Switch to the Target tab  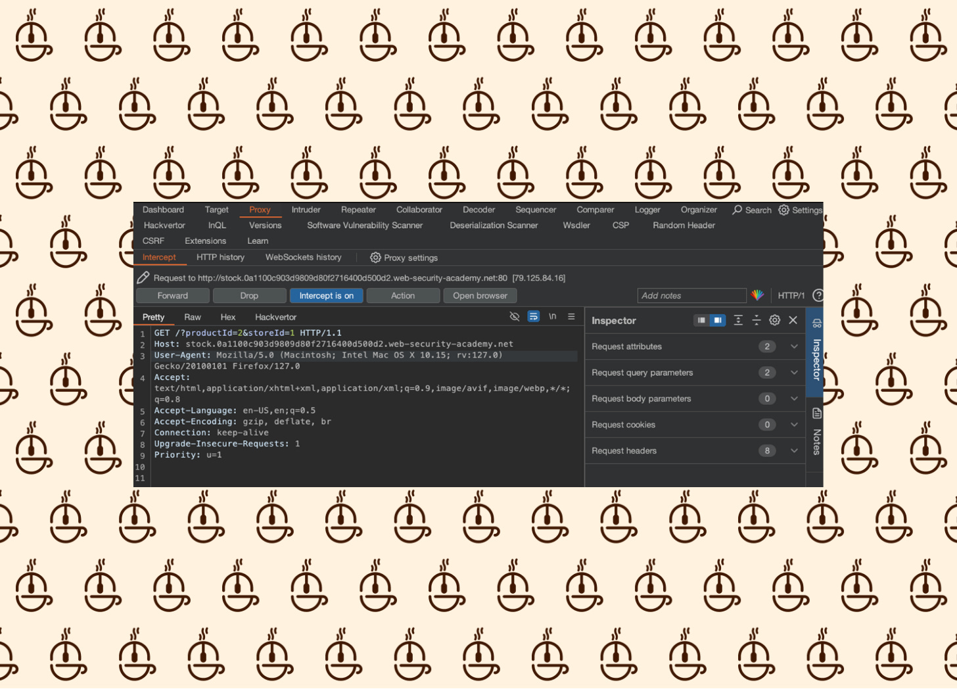pos(216,210)
